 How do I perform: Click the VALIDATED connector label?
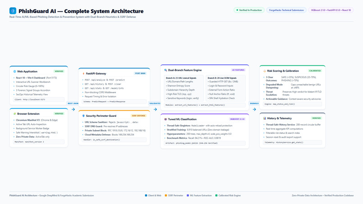[x=155, y=103]
